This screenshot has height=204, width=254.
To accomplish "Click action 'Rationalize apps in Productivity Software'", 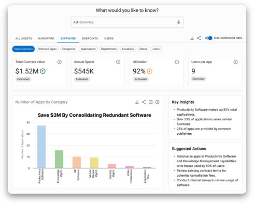I will [206, 161].
